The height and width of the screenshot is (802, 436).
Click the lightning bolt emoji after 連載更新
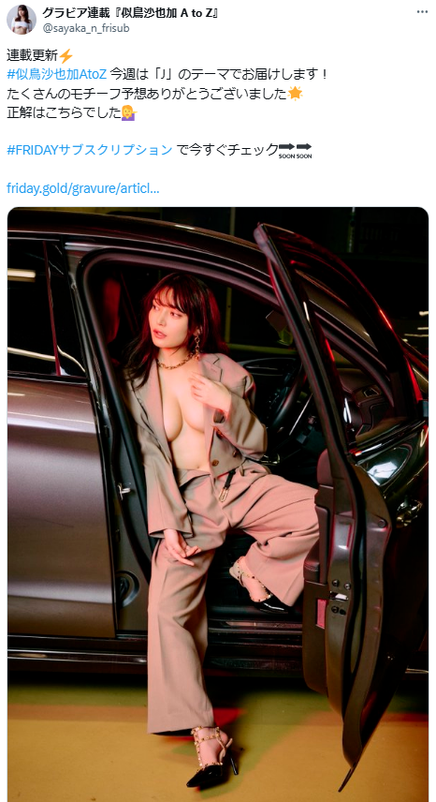(x=66, y=54)
